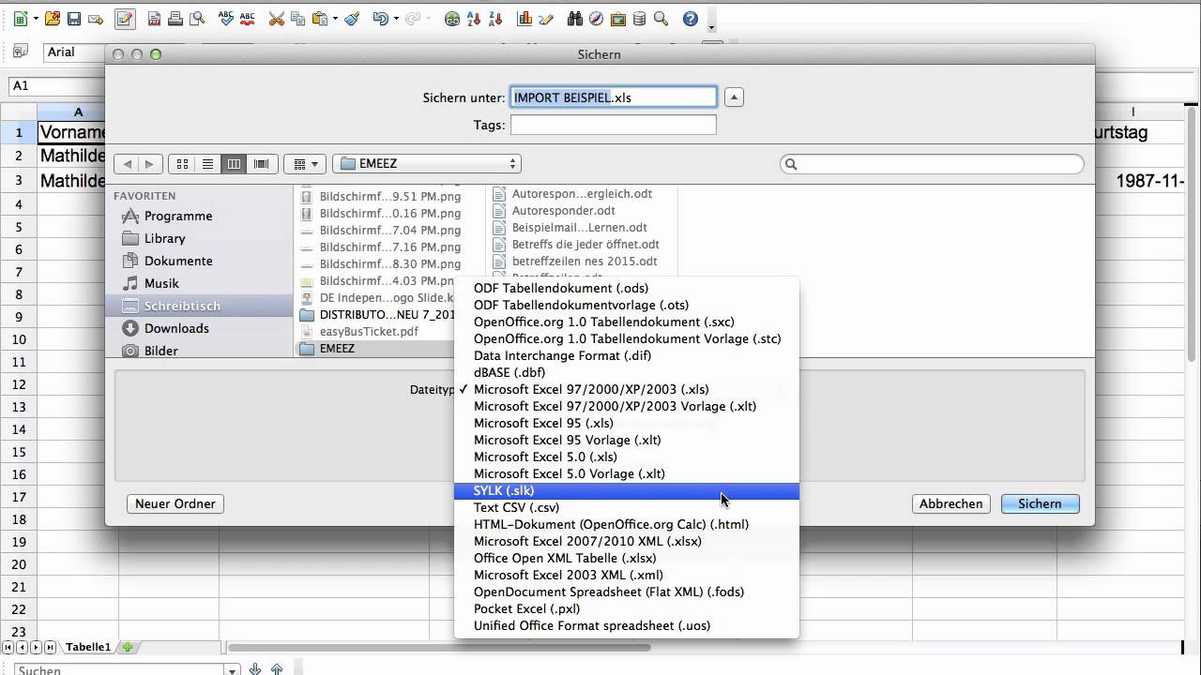Click the Tabelle1 sheet tab
This screenshot has width=1201, height=675.
tap(88, 647)
